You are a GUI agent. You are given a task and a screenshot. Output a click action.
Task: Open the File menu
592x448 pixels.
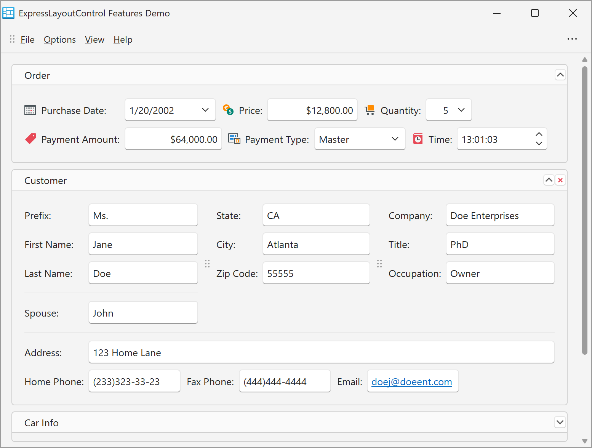pos(27,40)
